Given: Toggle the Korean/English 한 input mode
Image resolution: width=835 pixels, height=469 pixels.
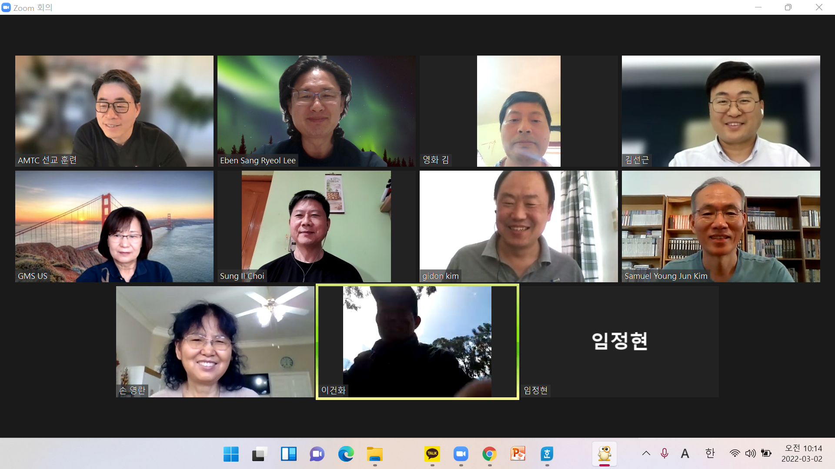Looking at the screenshot, I should click(x=710, y=453).
